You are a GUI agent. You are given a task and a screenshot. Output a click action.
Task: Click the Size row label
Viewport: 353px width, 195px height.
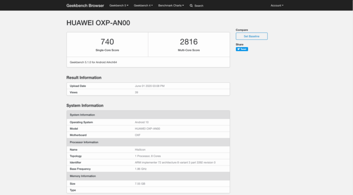coord(73,184)
